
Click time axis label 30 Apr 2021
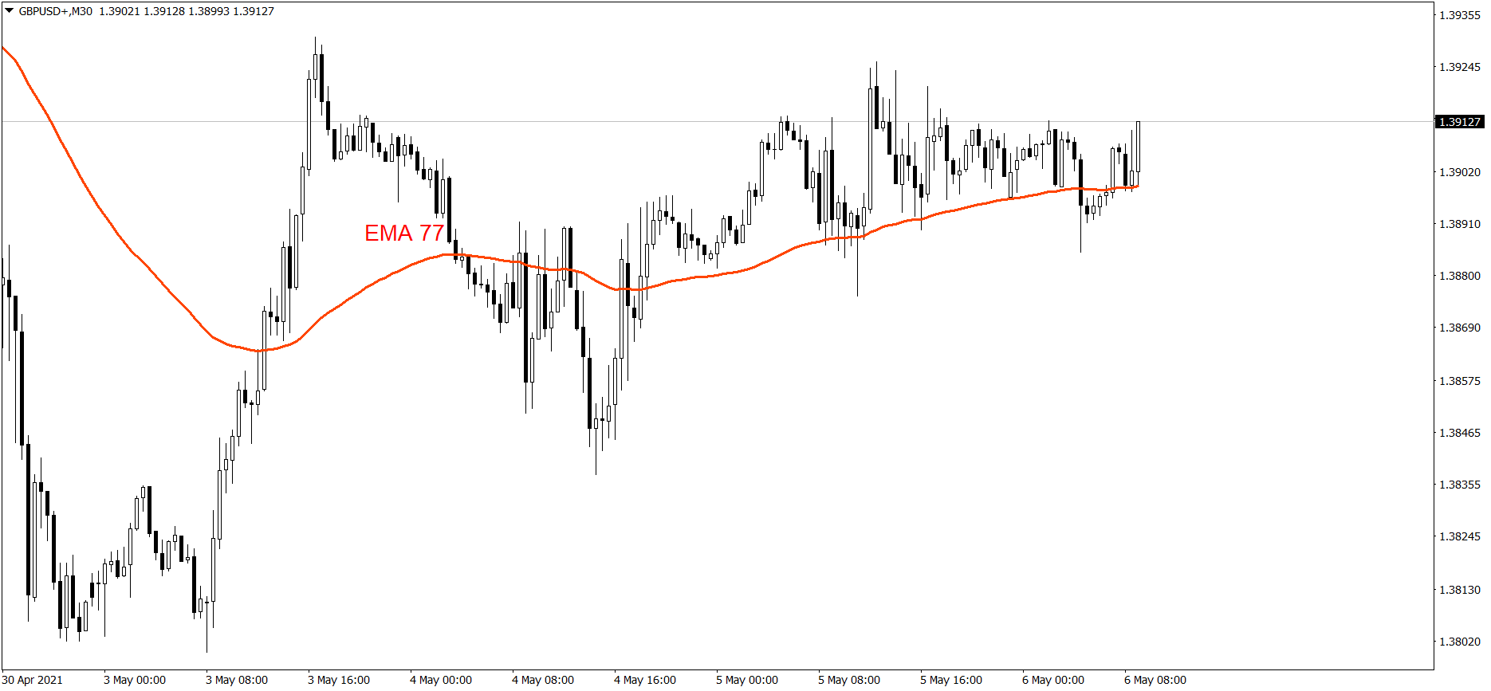coord(32,680)
